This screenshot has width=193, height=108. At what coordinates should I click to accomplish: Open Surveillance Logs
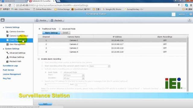click(10, 66)
